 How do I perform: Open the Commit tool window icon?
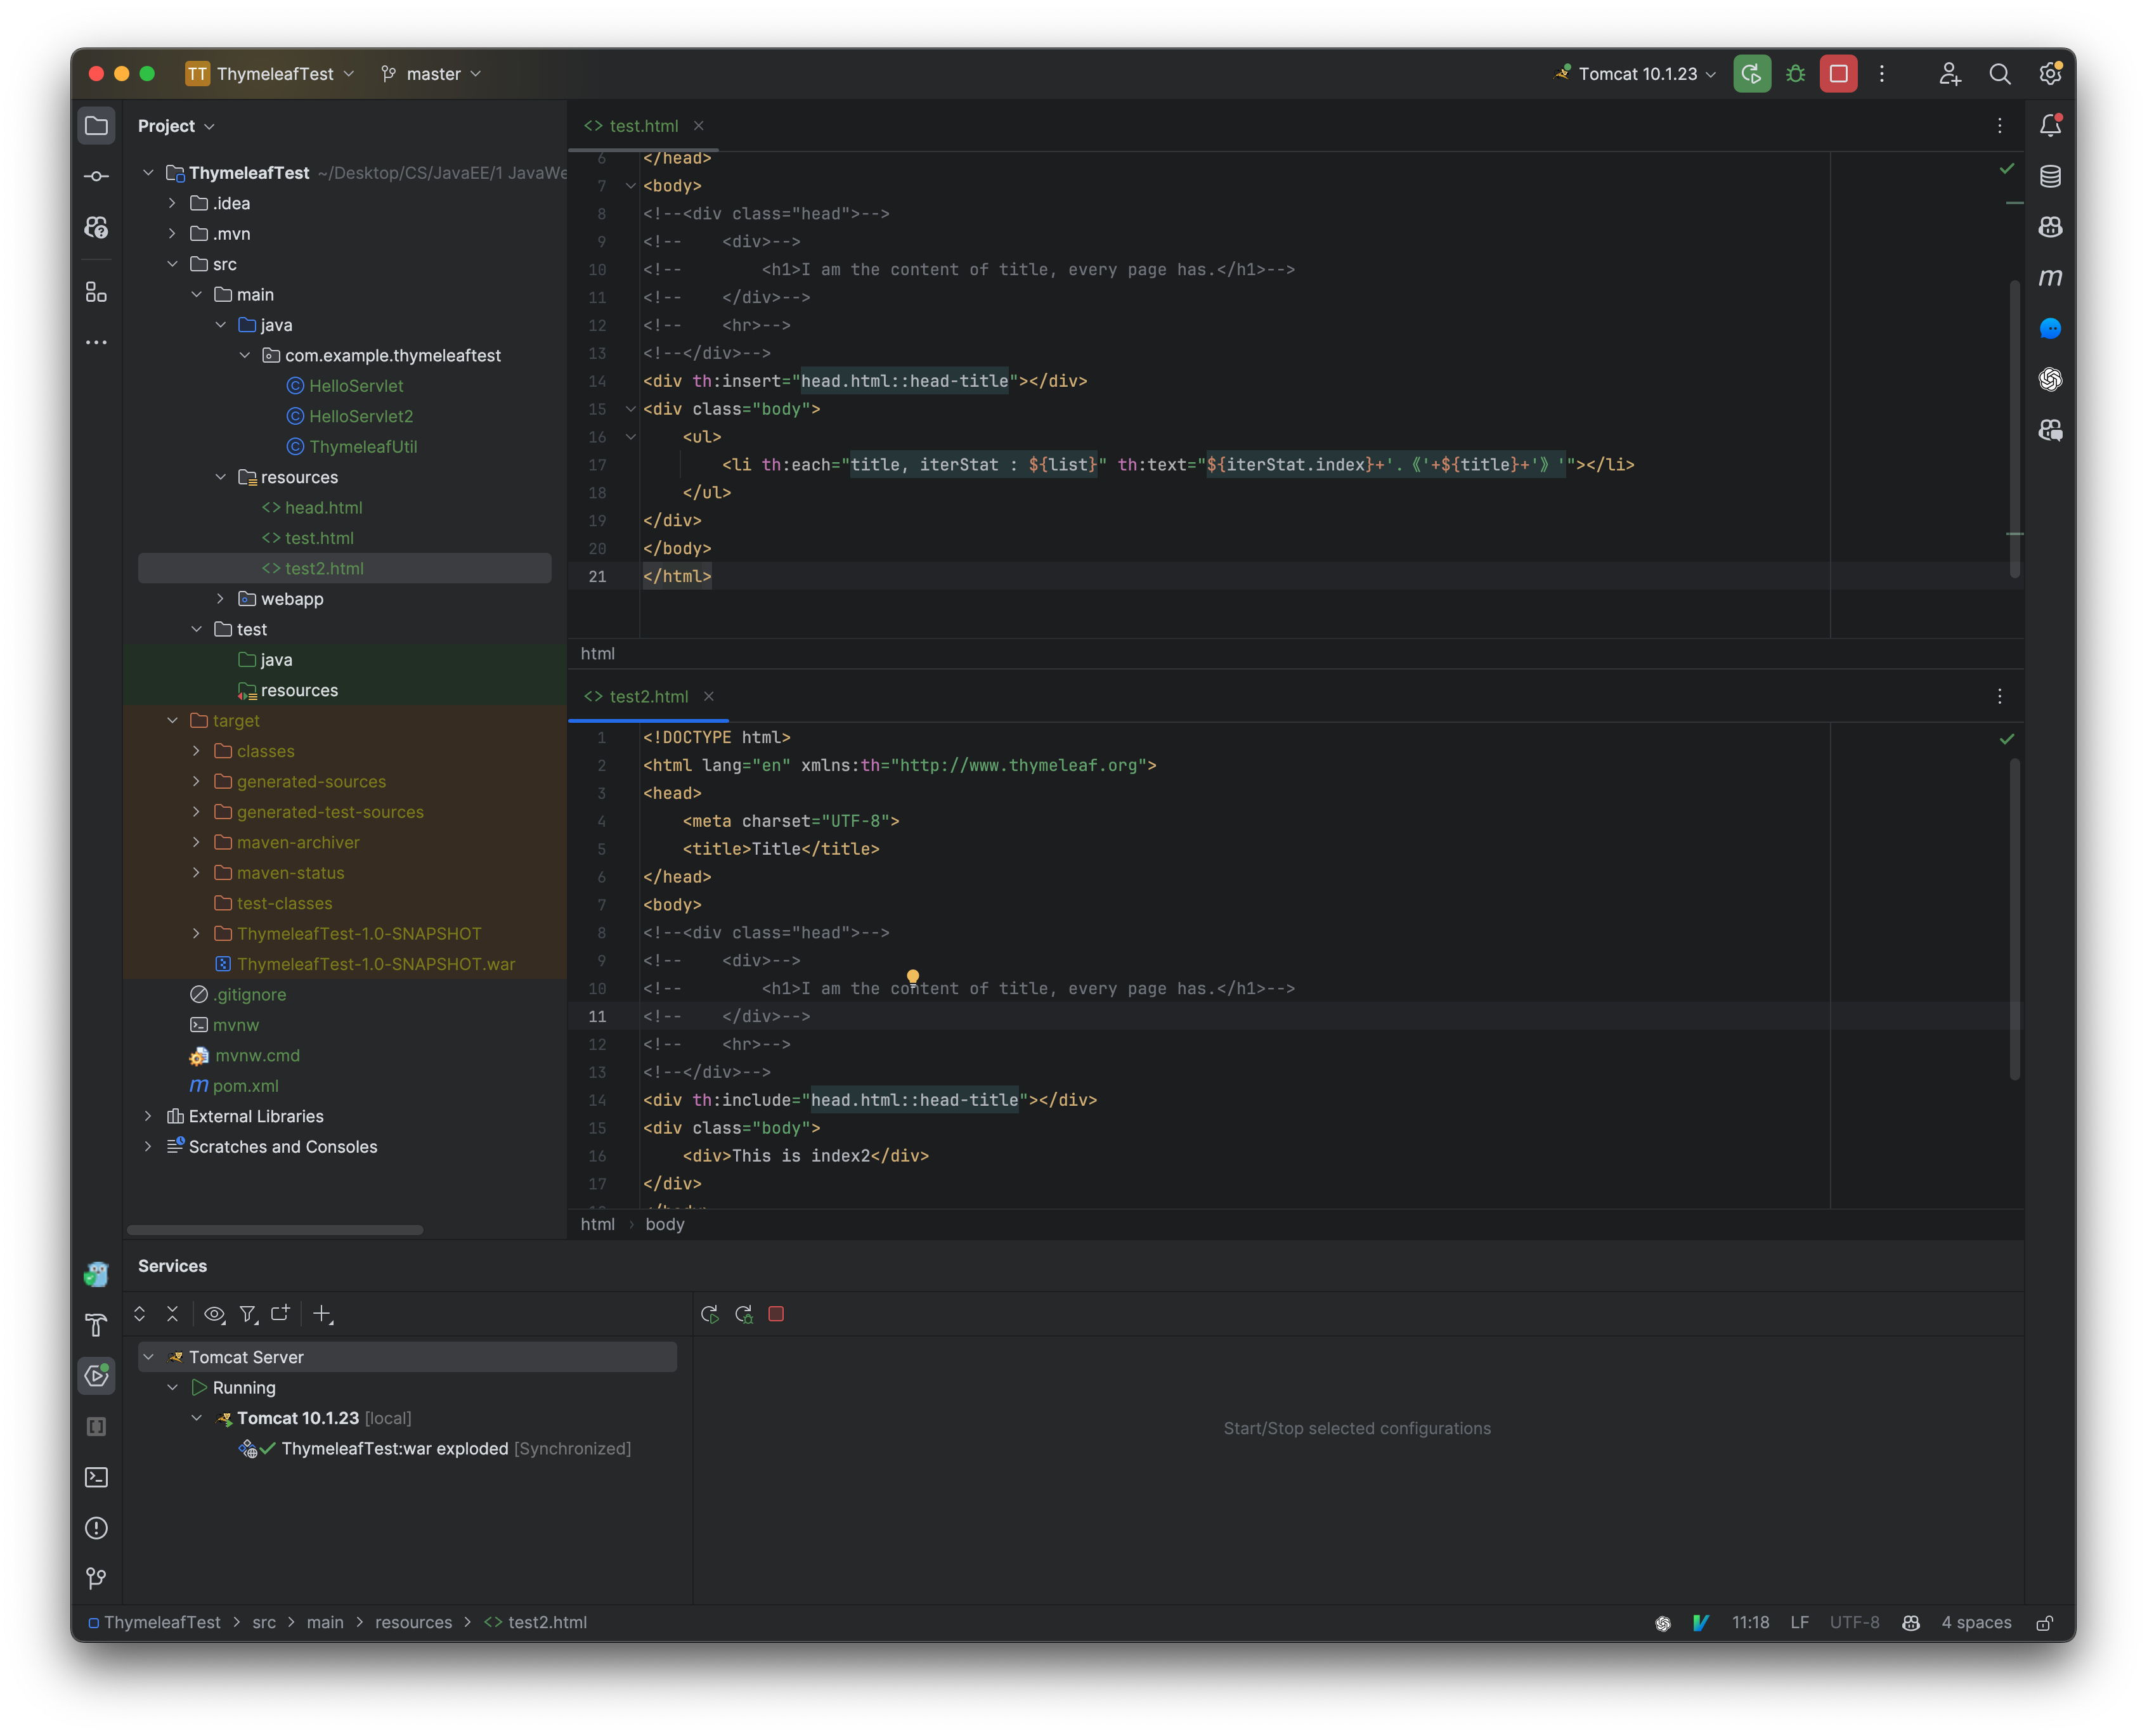tap(96, 176)
